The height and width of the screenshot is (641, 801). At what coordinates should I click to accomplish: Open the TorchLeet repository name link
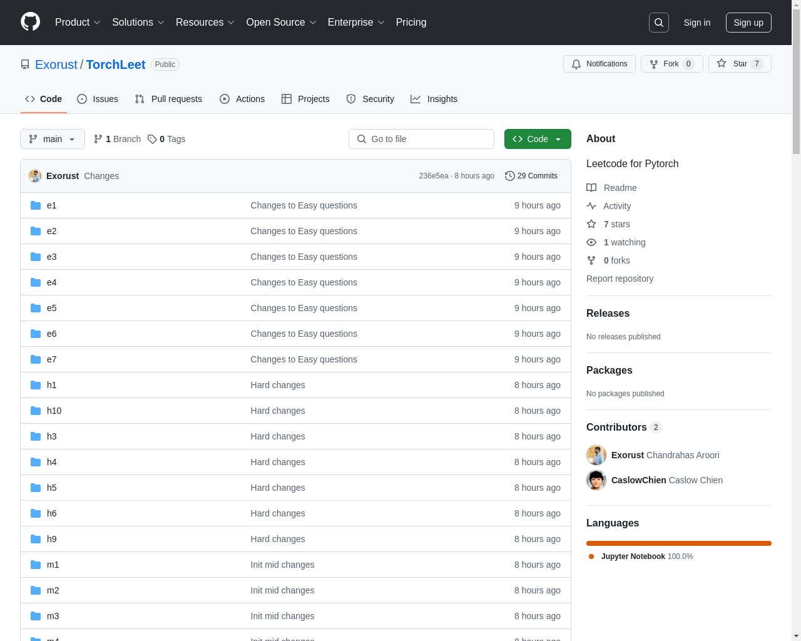[116, 64]
